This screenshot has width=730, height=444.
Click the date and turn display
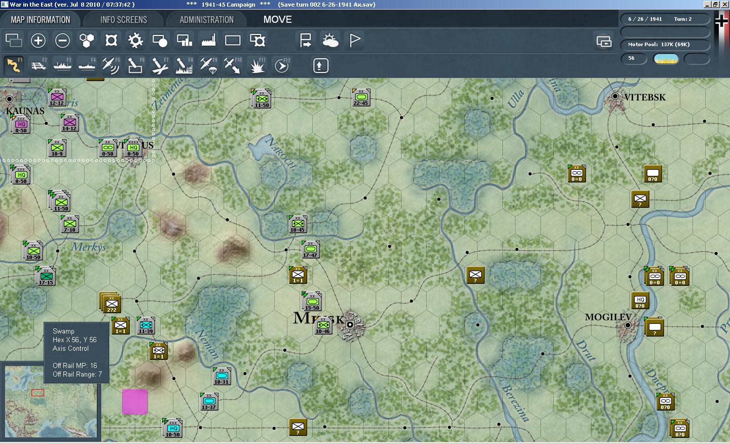coord(665,19)
